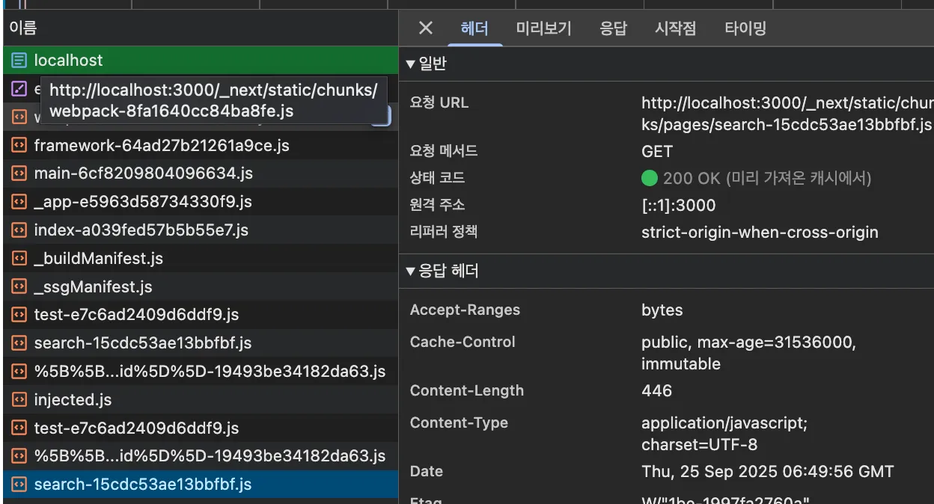Expand details for the localhost document request

tap(68, 60)
